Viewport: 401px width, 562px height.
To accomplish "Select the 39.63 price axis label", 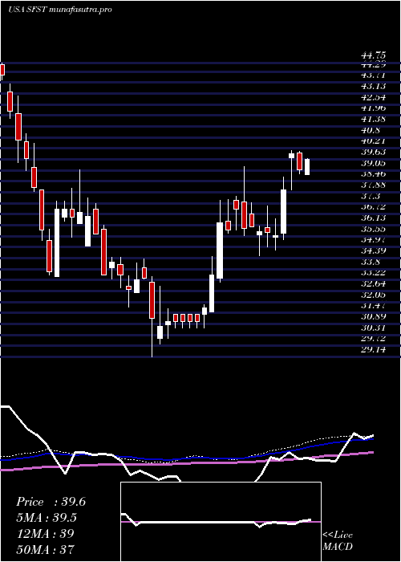I will tap(374, 153).
